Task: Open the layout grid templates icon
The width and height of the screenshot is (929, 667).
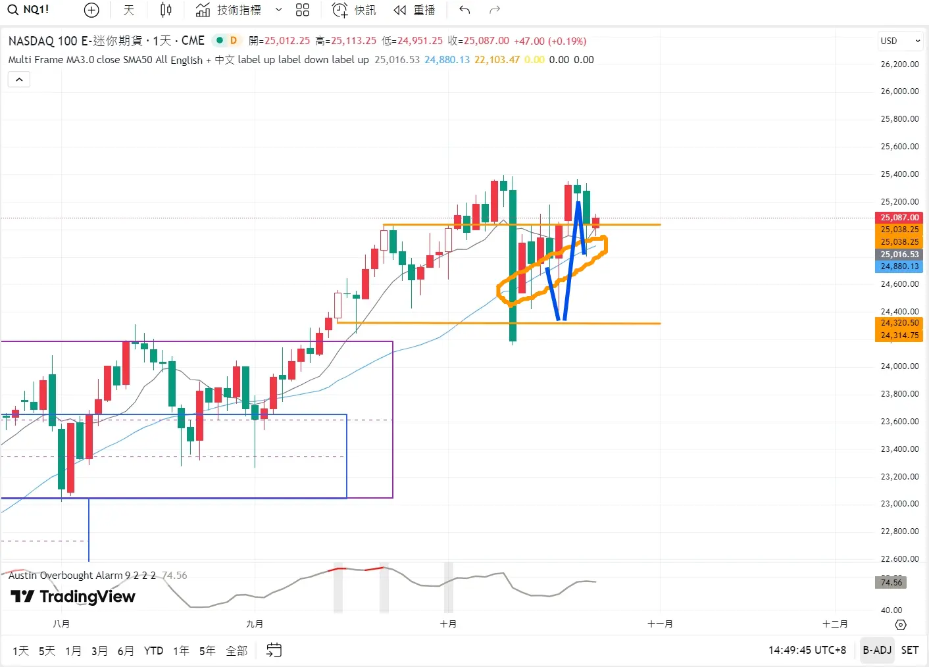Action: click(302, 10)
